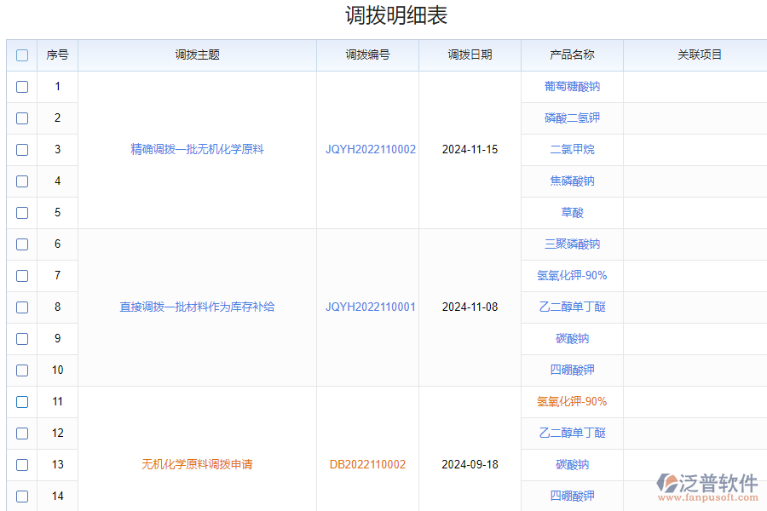Open the 二氯甲烷 product link
Viewport: 767px width, 511px height.
click(571, 149)
